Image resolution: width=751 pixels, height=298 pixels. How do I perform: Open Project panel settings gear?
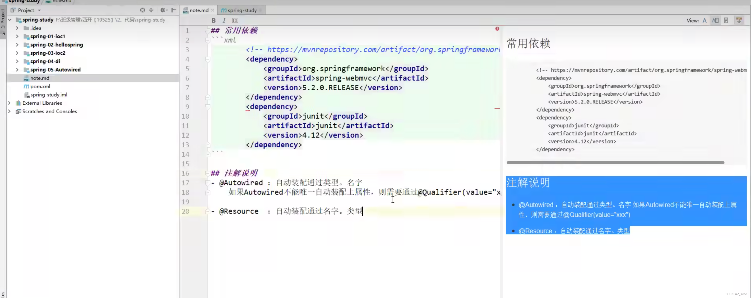pyautogui.click(x=163, y=10)
